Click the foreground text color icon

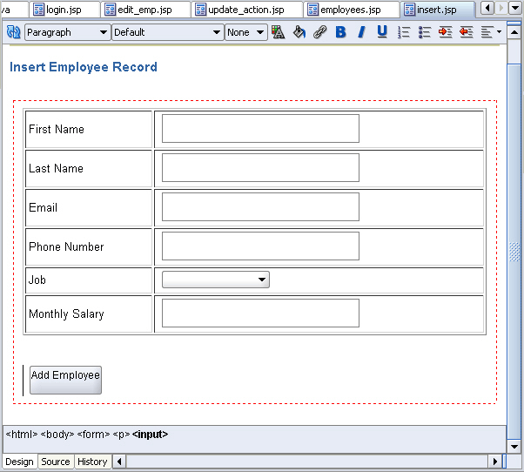278,32
